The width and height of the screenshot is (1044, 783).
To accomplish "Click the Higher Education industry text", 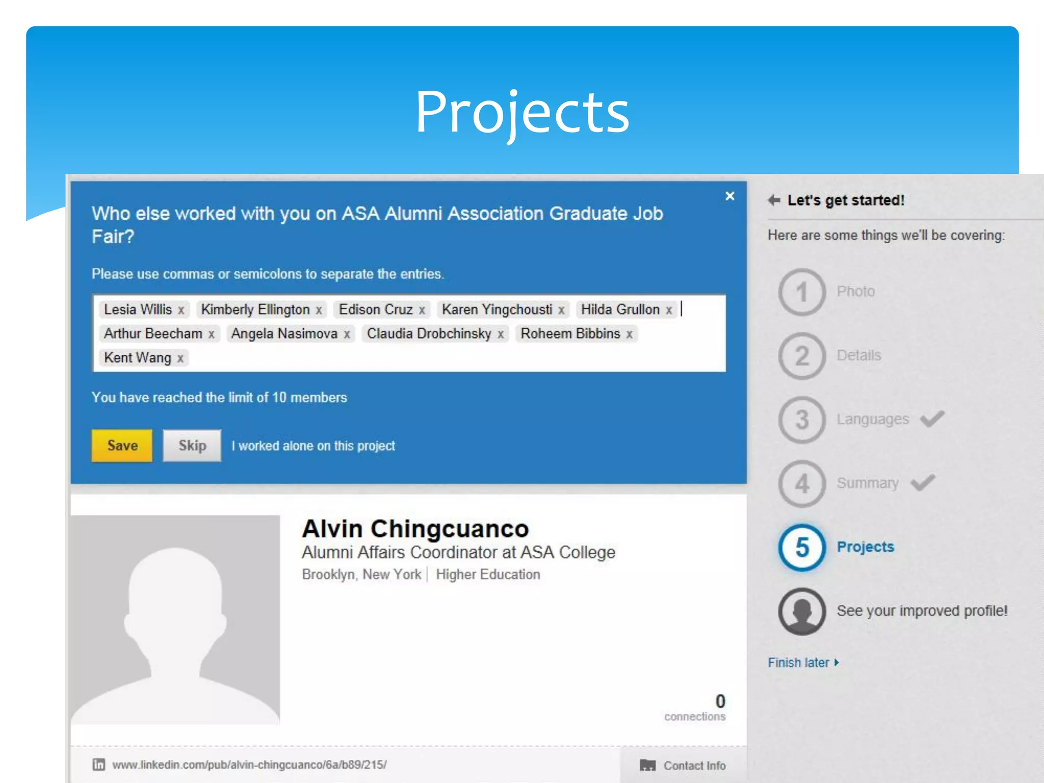I will click(x=488, y=575).
